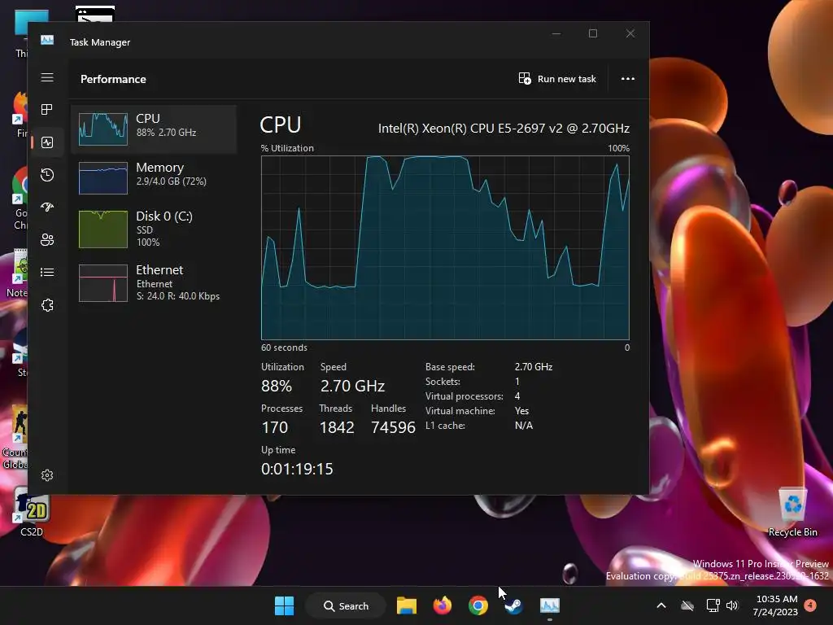Click the cloud sync tray icon
This screenshot has height=625, width=833.
pos(687,605)
